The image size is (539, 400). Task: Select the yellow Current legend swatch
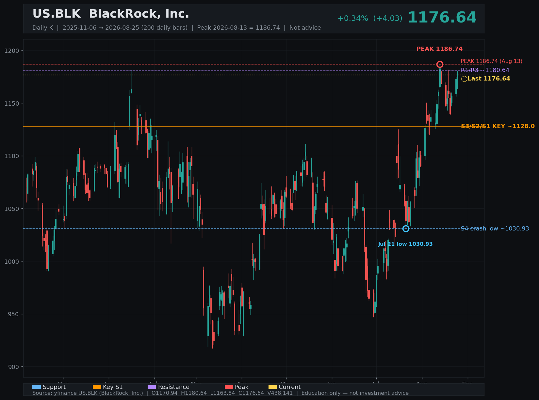point(272,387)
